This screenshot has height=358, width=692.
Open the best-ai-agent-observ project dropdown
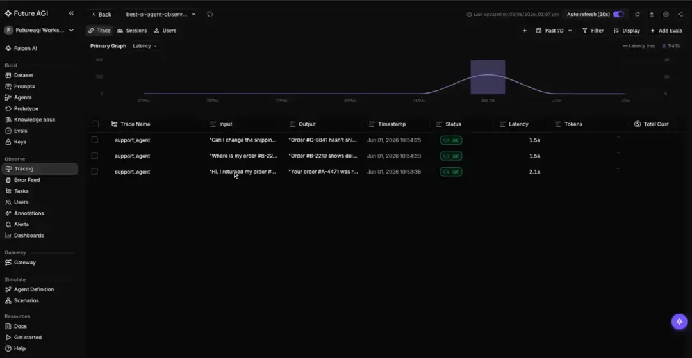pyautogui.click(x=160, y=14)
